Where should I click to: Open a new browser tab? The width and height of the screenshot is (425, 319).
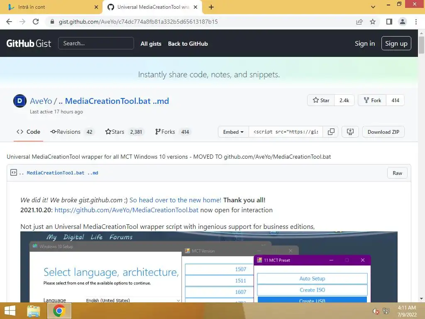[x=211, y=7]
